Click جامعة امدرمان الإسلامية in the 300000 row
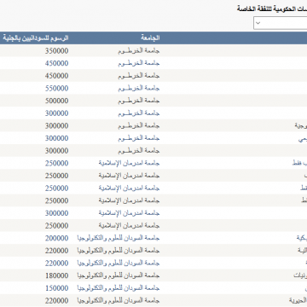 click(x=129, y=213)
